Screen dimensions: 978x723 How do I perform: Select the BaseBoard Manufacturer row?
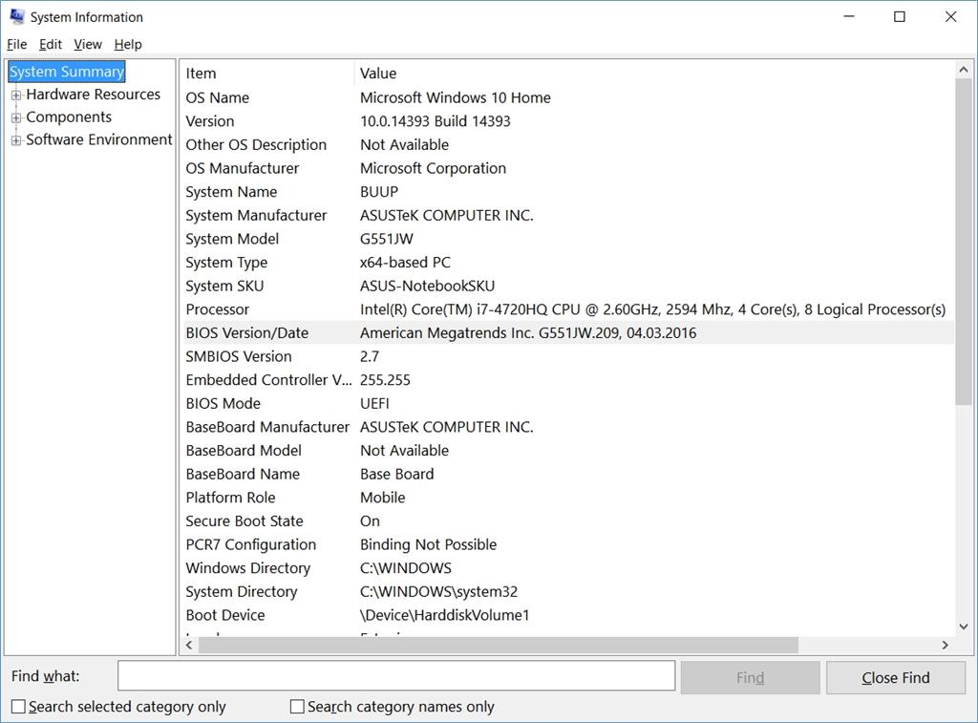(x=567, y=427)
